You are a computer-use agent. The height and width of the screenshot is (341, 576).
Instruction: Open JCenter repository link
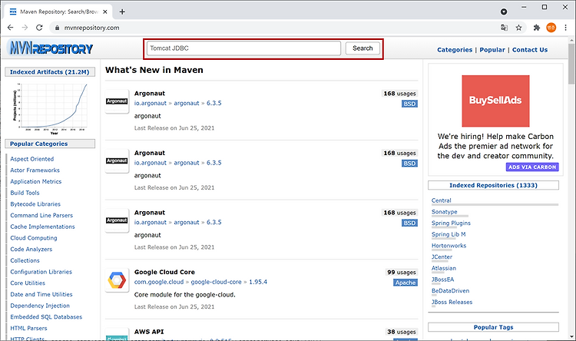click(x=442, y=257)
